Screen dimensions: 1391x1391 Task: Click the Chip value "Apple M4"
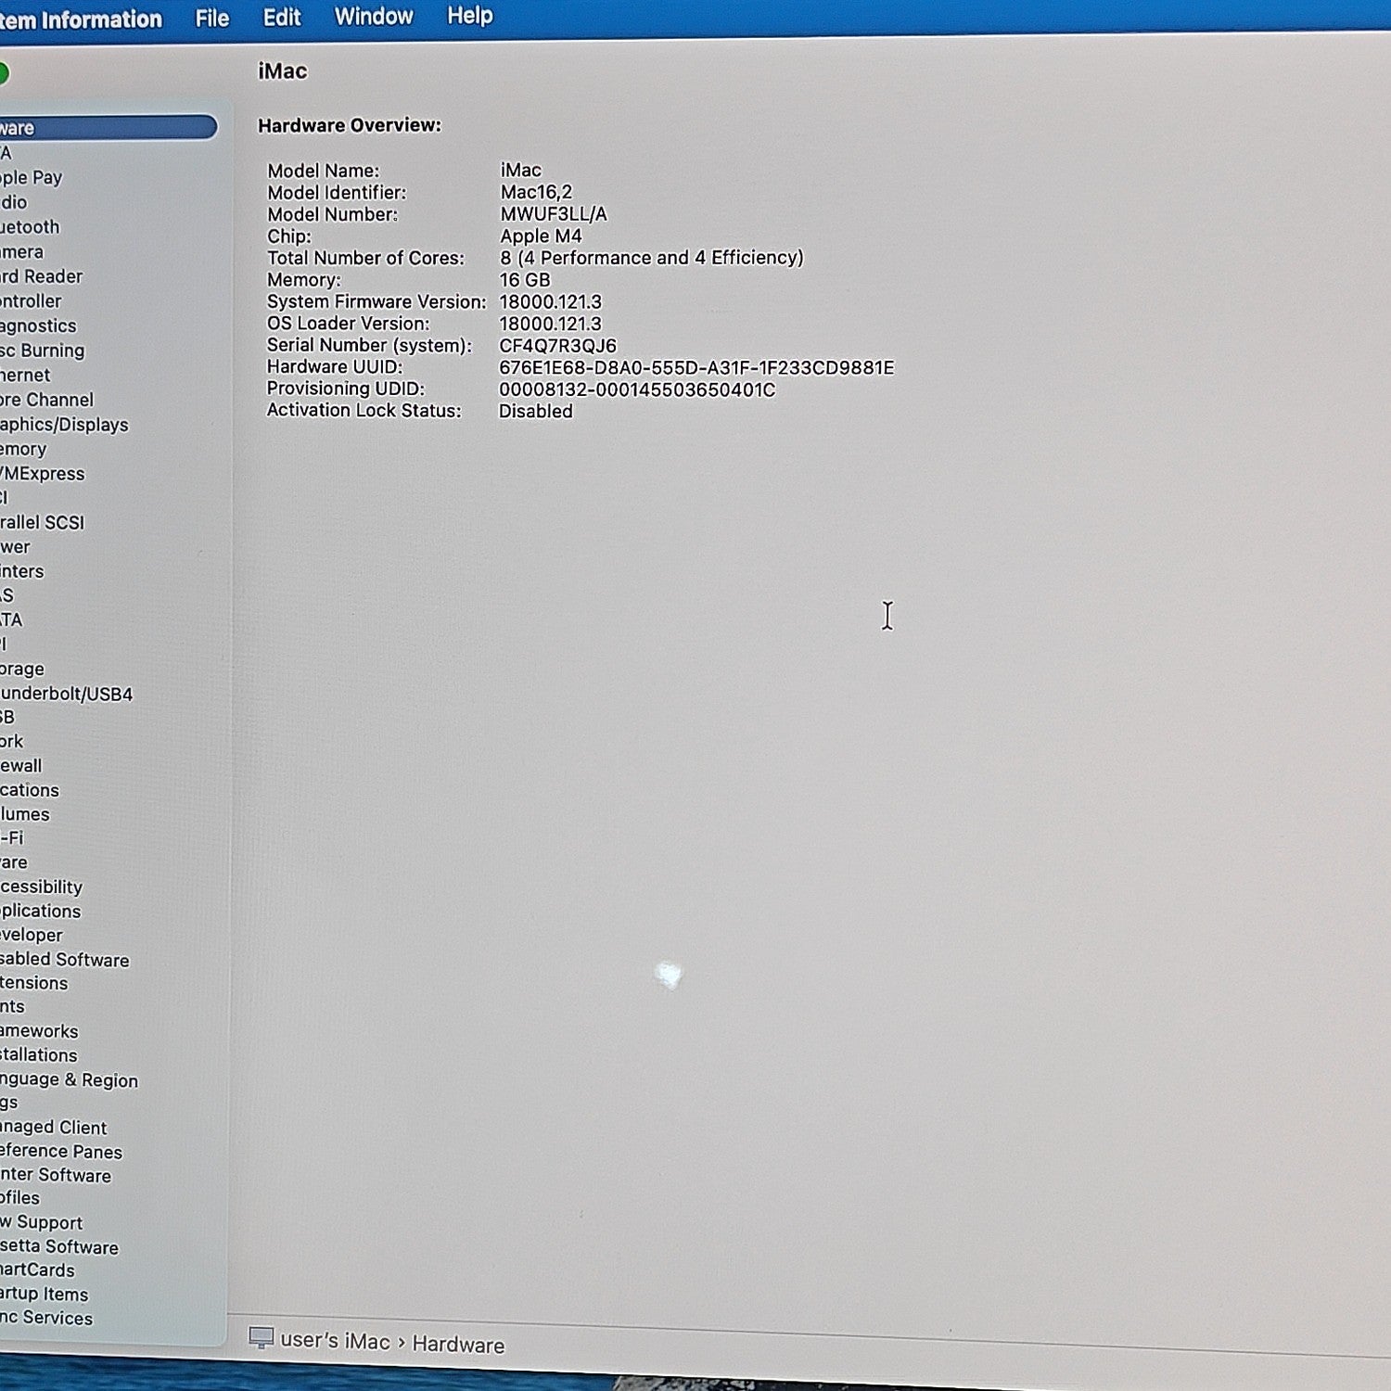click(x=541, y=236)
